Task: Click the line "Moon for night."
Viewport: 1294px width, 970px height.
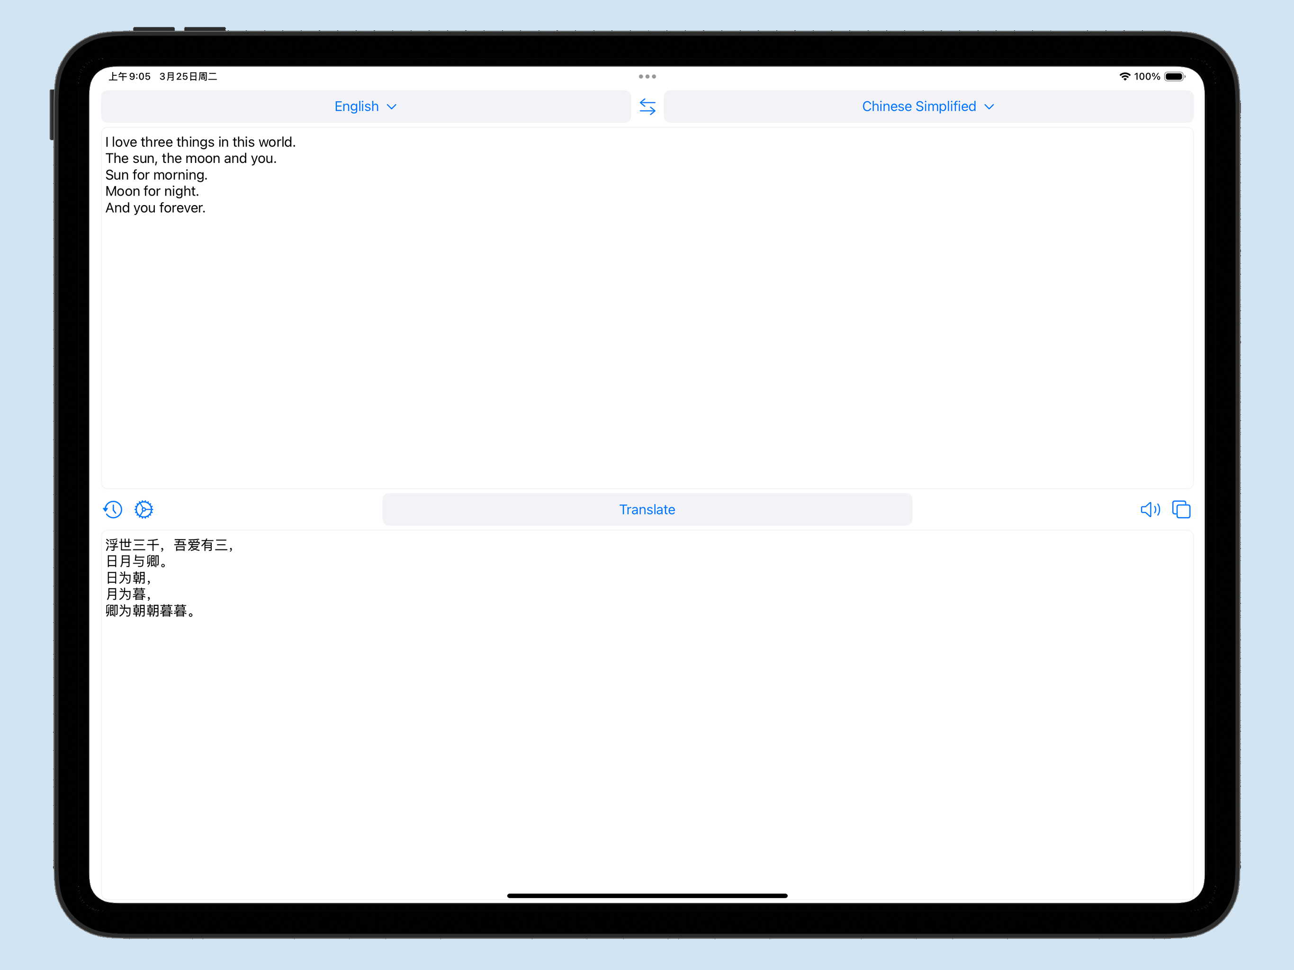Action: coord(152,191)
